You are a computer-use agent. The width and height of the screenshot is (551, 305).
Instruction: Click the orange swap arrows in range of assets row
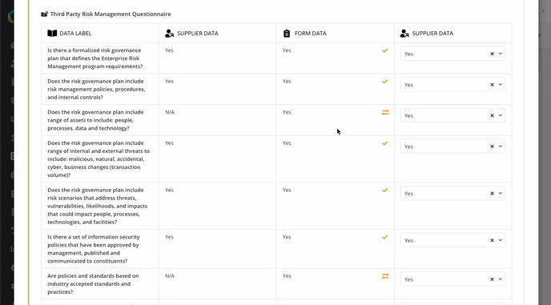coord(385,112)
